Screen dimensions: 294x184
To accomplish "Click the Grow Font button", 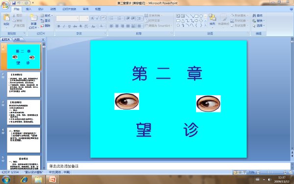I will point(92,18).
